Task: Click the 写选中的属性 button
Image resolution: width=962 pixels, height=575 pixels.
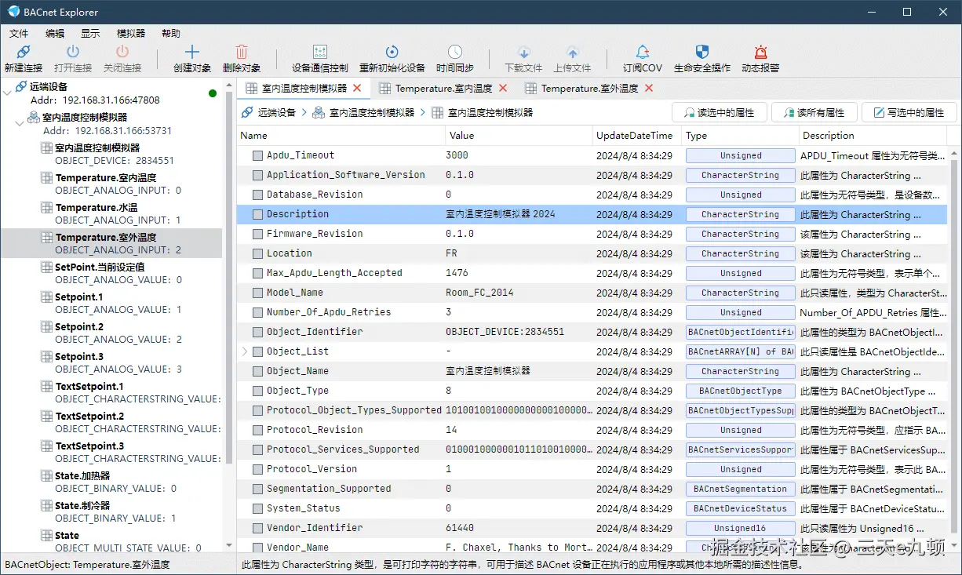Action: (909, 112)
